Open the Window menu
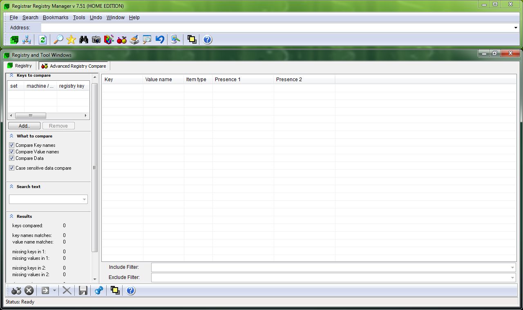 pyautogui.click(x=116, y=18)
